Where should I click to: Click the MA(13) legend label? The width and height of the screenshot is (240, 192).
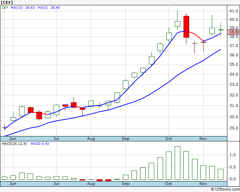[17, 8]
